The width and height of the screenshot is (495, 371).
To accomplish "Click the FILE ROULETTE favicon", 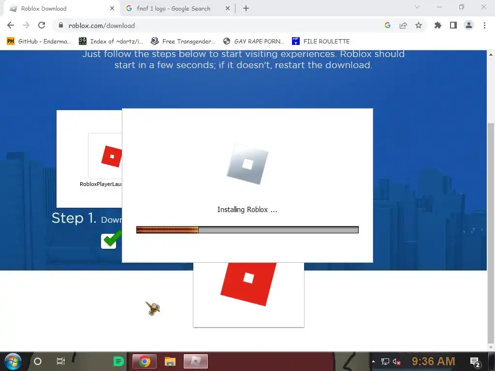I will coord(295,42).
